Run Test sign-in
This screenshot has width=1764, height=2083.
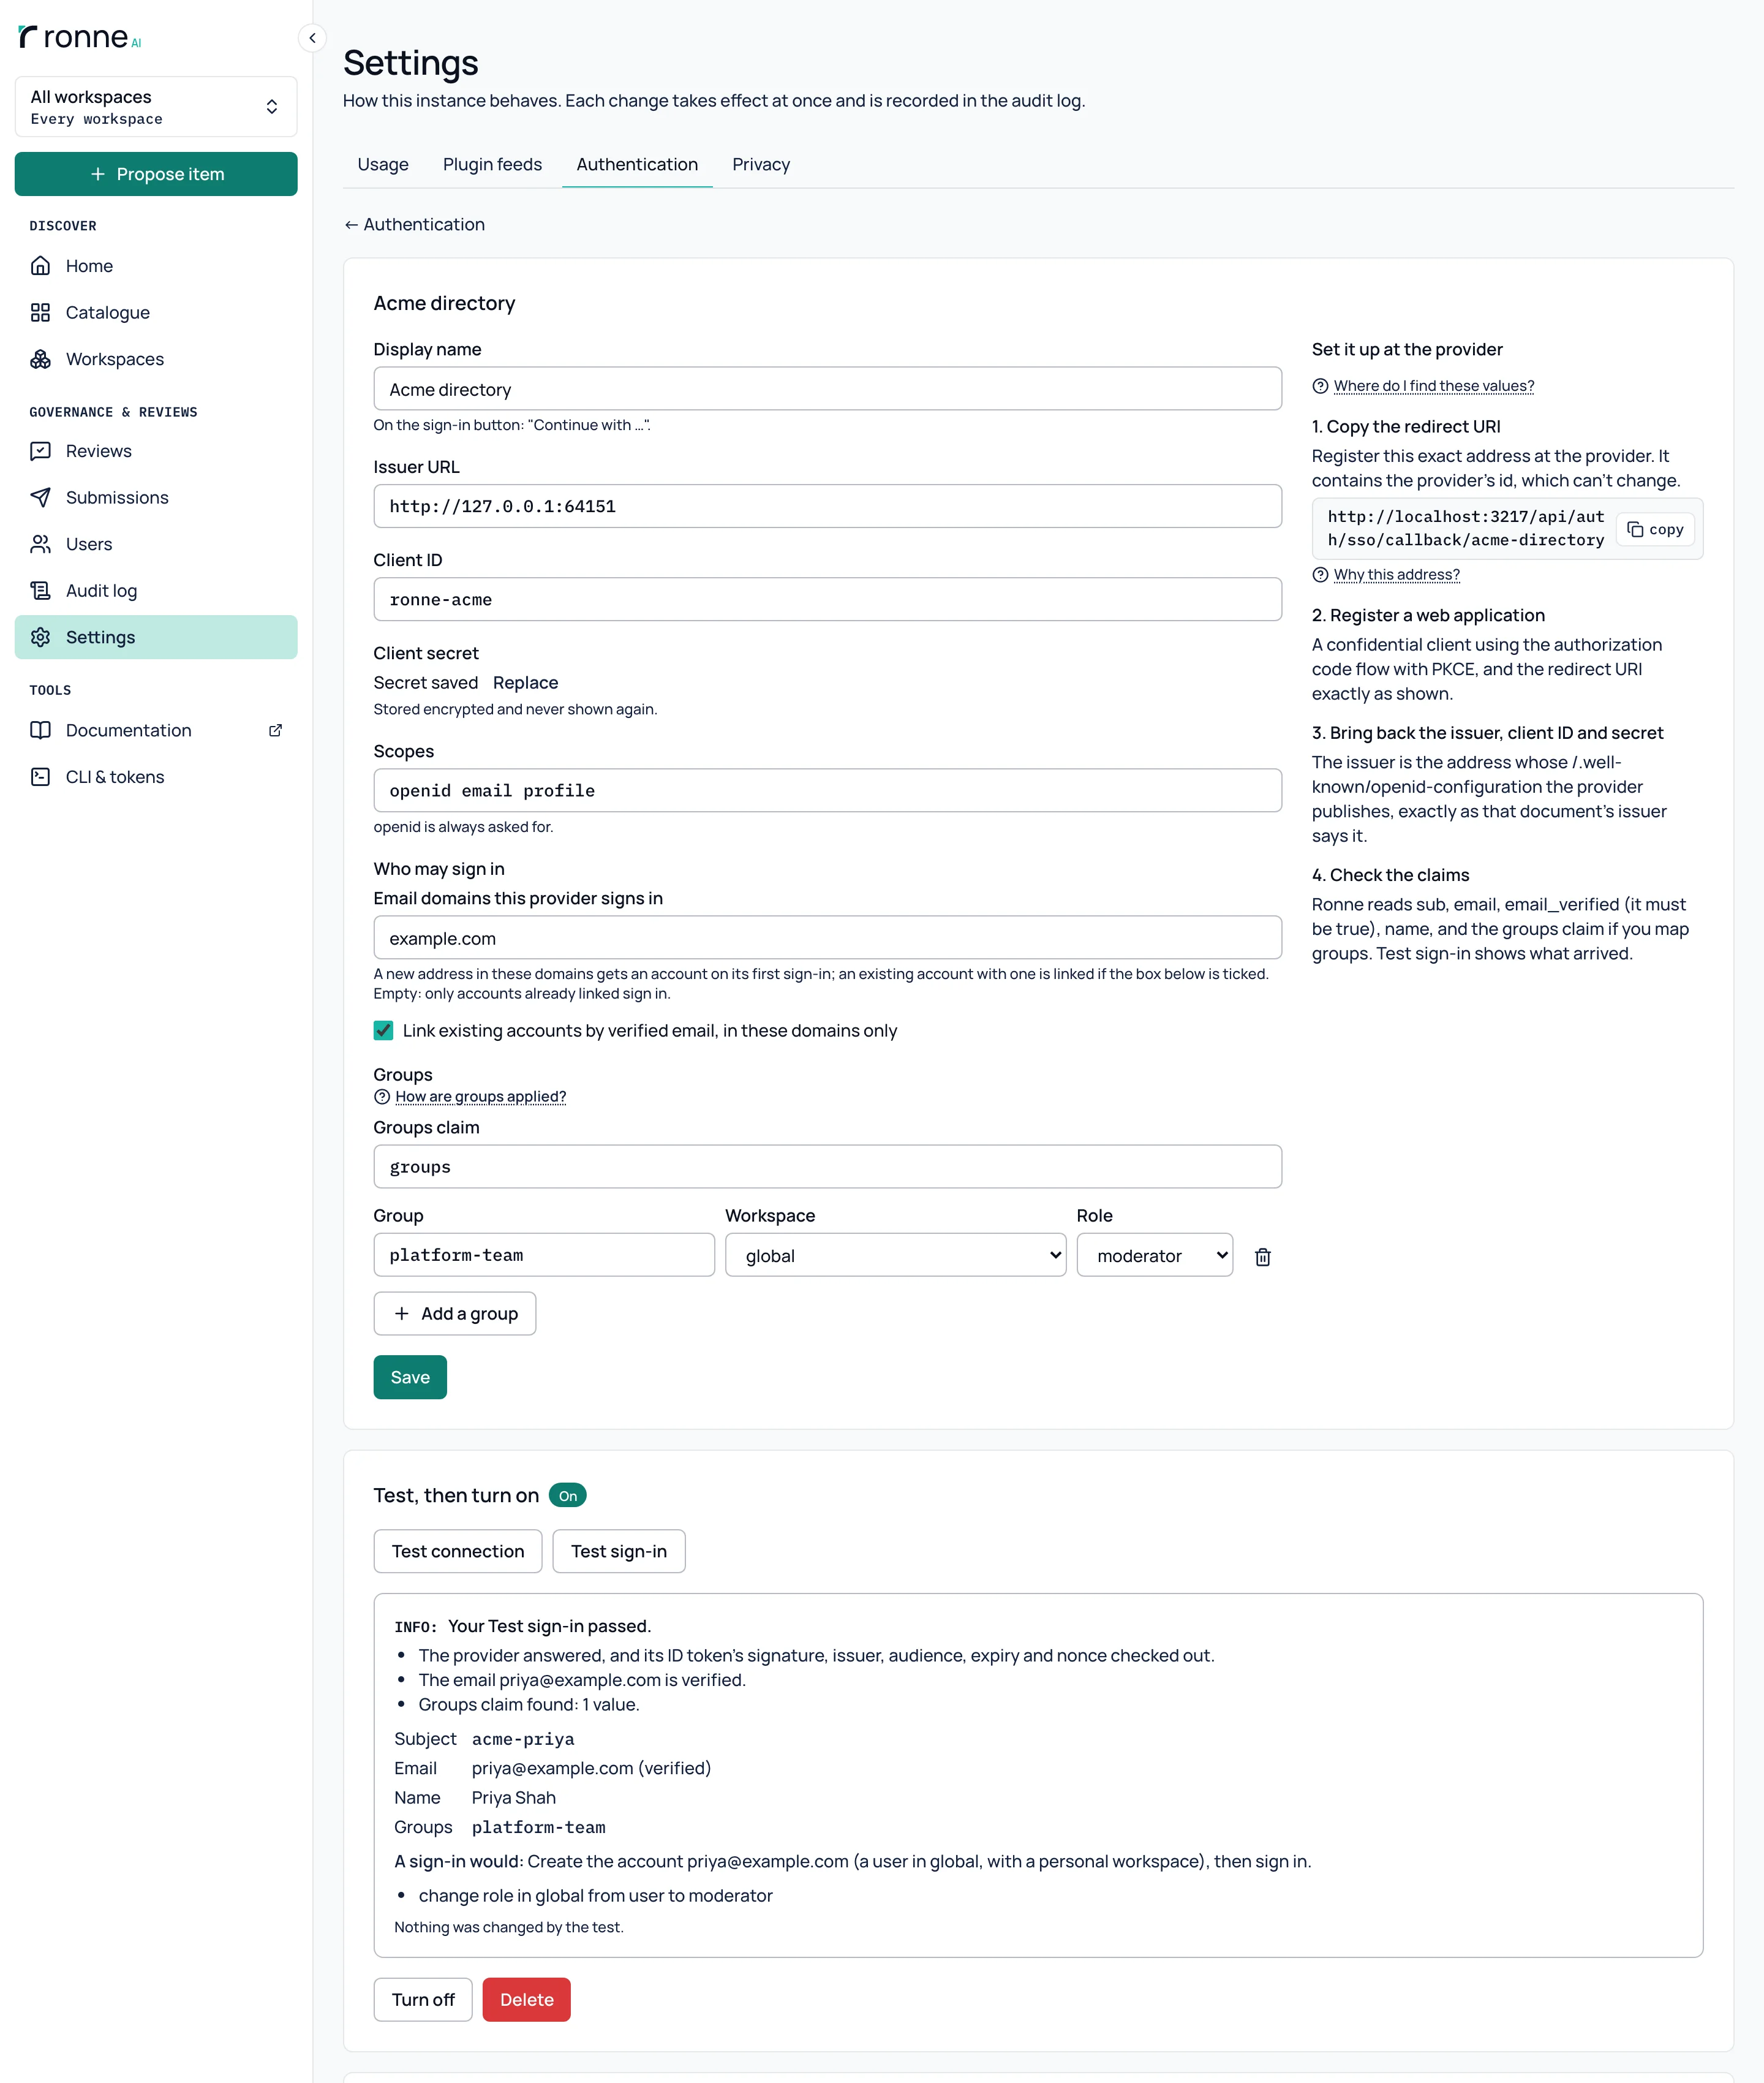619,1551
